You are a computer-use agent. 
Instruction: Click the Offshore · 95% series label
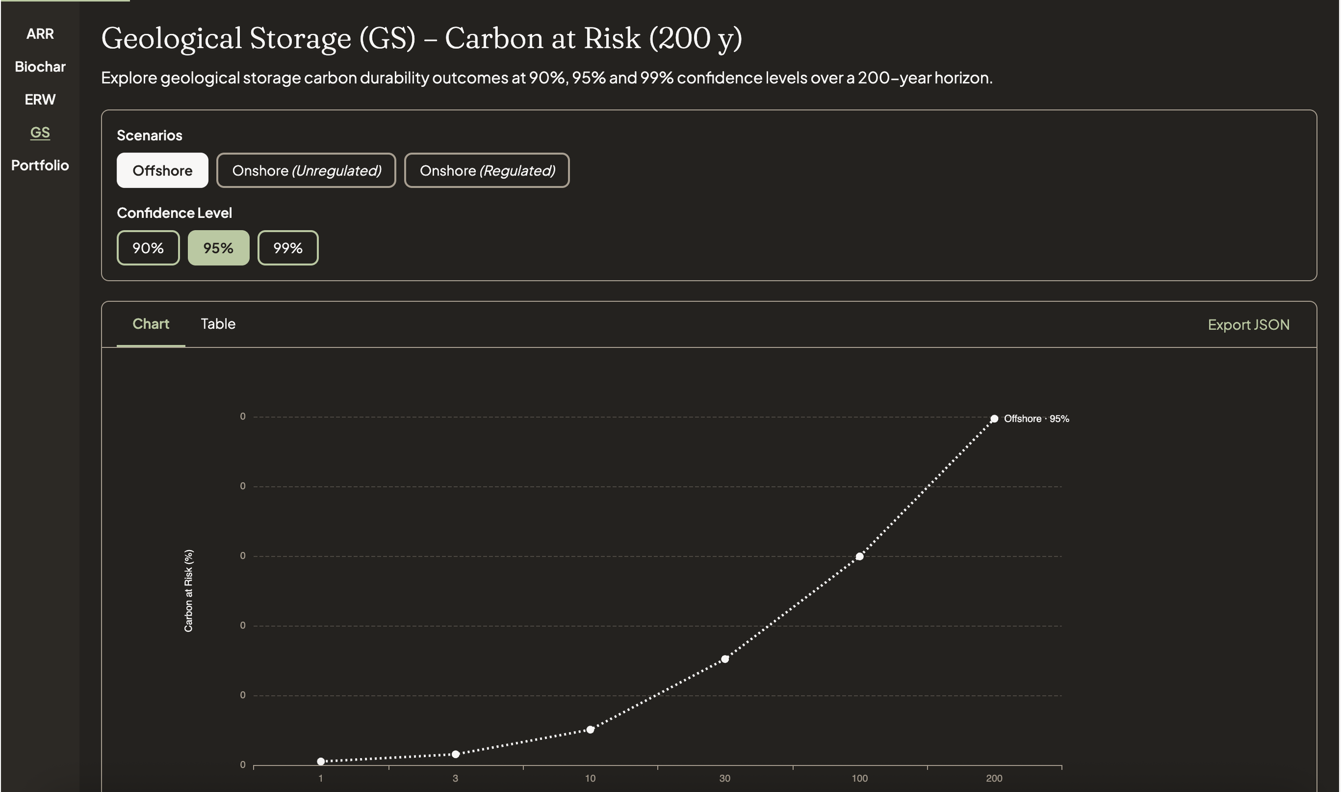(1035, 419)
